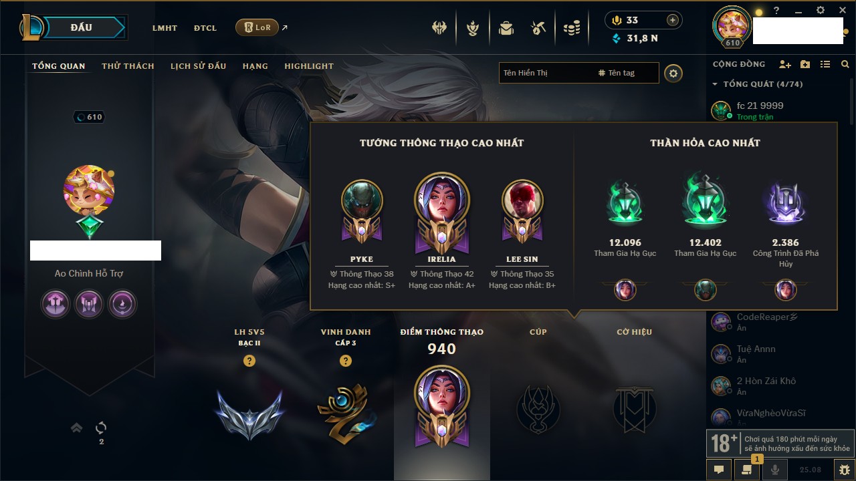Switch to the Lịch Sử Đấu tab
Viewport: 856px width, 481px height.
[x=198, y=66]
